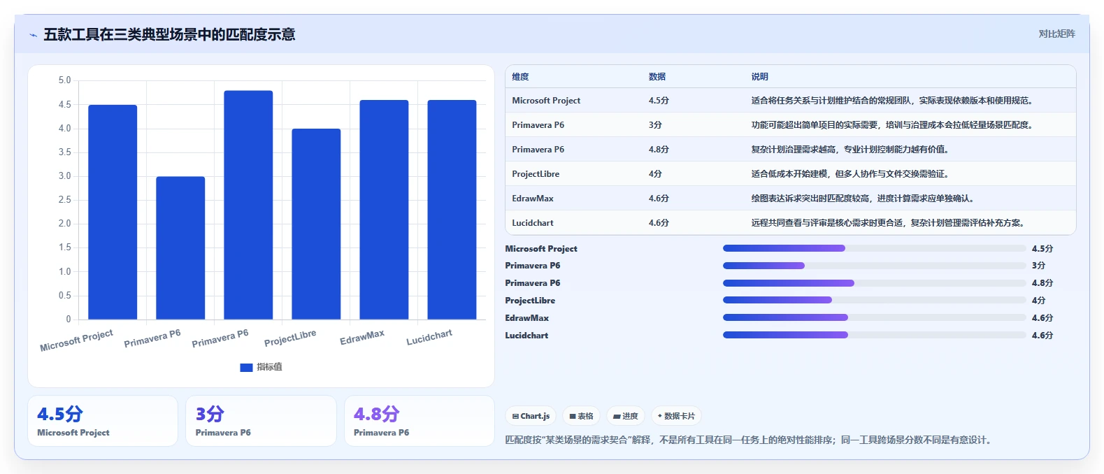
Task: Click the Chart.js tag chip
Action: [x=531, y=416]
